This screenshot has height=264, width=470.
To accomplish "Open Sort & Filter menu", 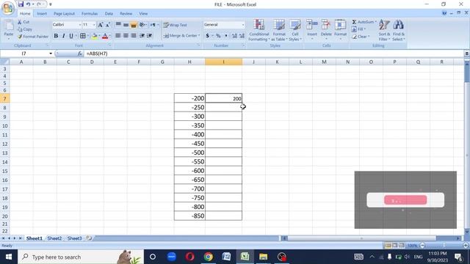I will 384,30.
